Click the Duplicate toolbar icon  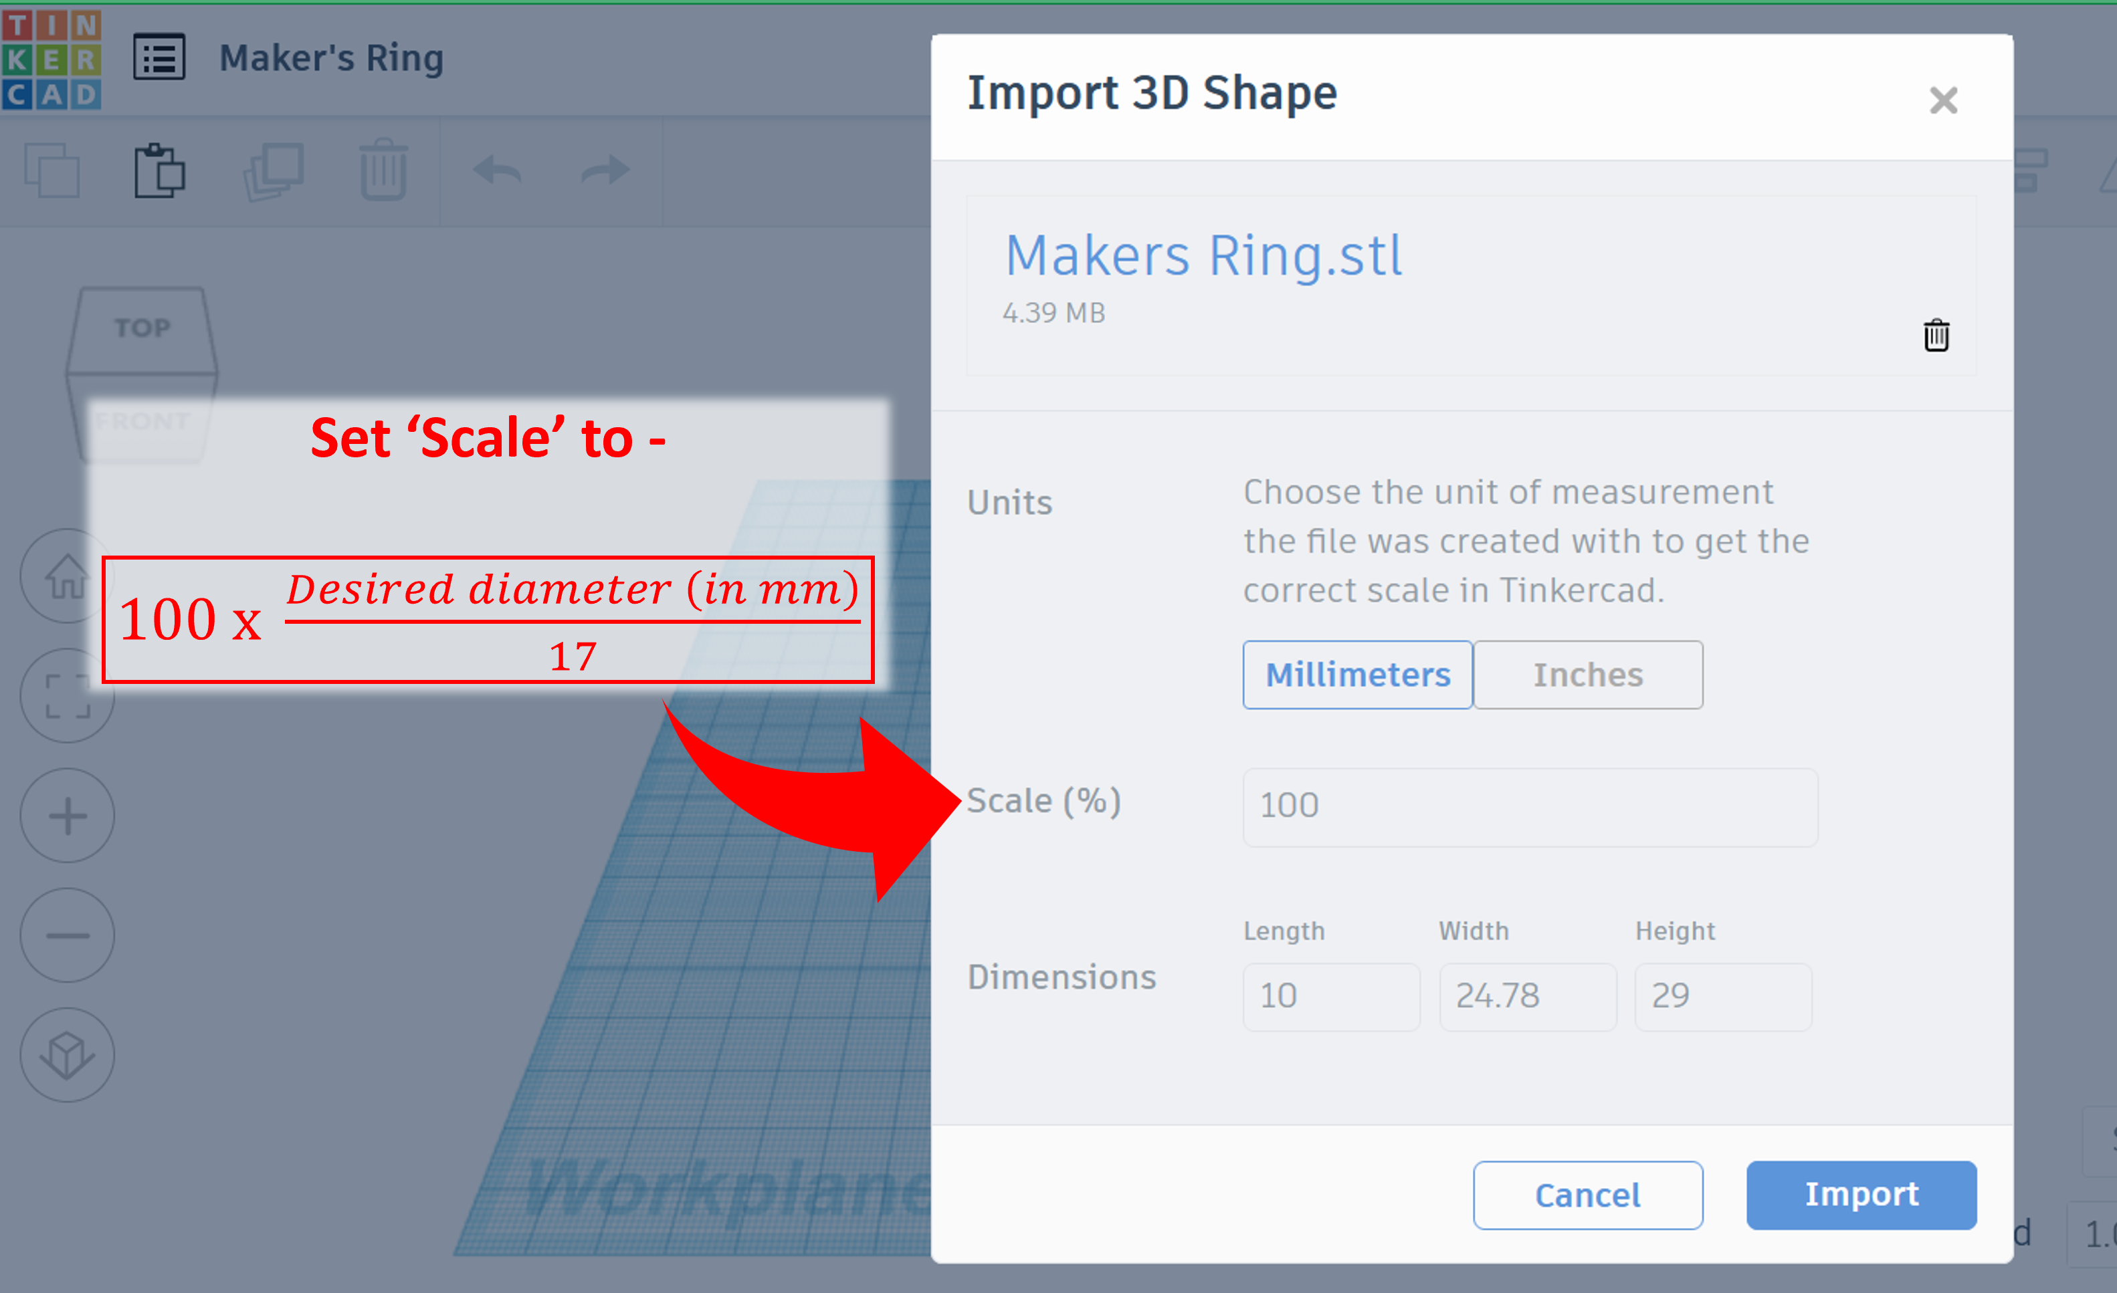pyautogui.click(x=273, y=171)
